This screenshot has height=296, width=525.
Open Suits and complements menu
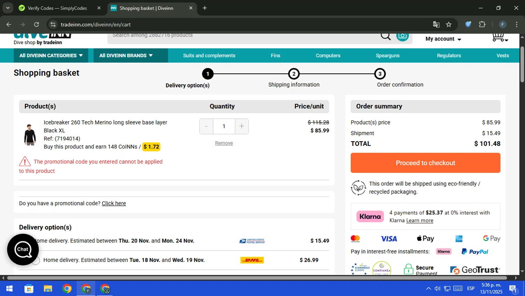click(x=209, y=56)
